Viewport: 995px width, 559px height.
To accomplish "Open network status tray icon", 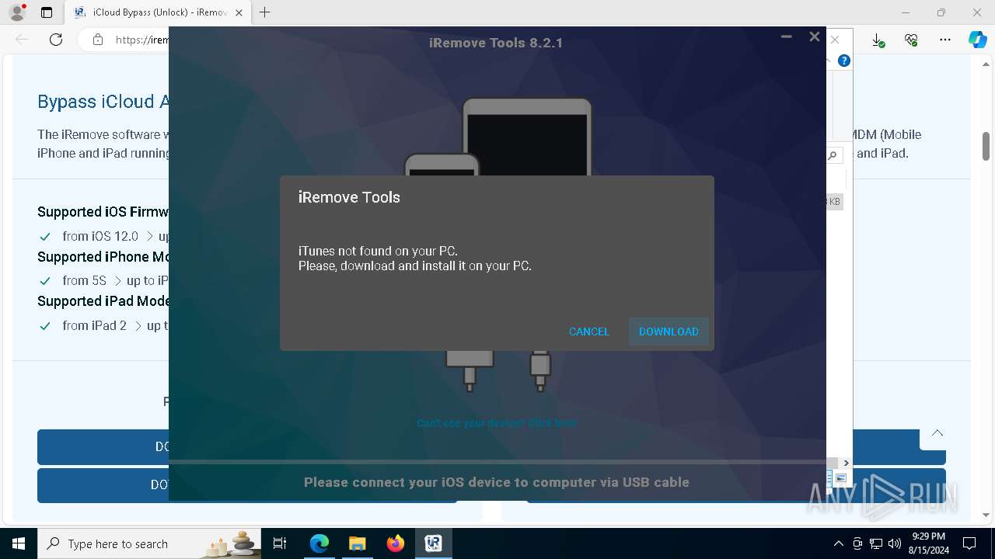I will (876, 543).
